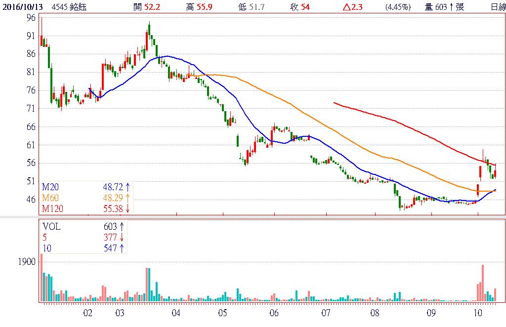Click the 03 month marker on time axis
The image size is (506, 327).
(120, 313)
